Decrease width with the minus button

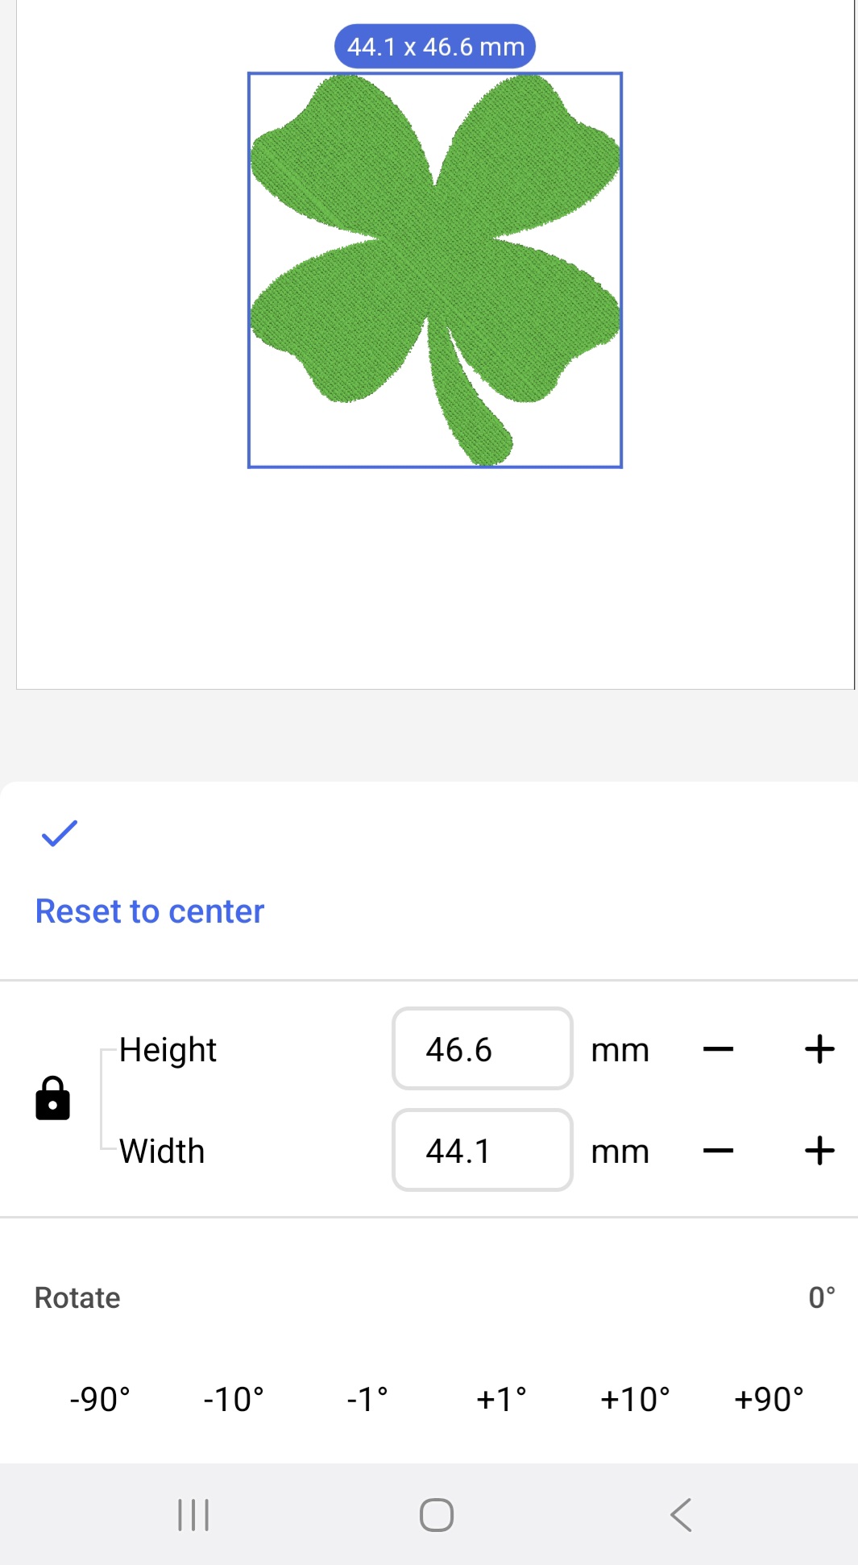718,1151
